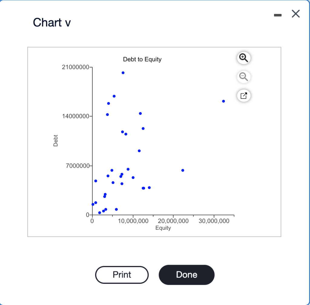Click the highest data point on the scatter plot
The width and height of the screenshot is (310, 305).
[123, 73]
